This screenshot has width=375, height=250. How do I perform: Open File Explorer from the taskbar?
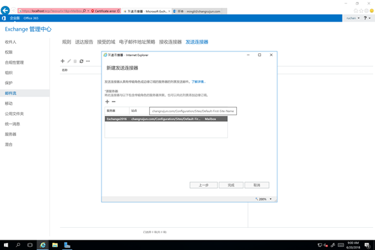pyautogui.click(x=55, y=245)
